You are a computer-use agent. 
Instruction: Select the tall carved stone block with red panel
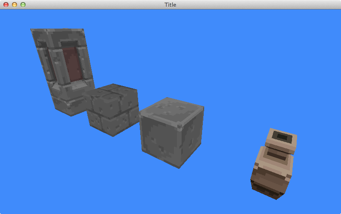(63, 72)
